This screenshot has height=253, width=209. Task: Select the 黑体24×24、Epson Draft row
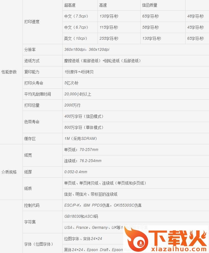click(x=102, y=250)
